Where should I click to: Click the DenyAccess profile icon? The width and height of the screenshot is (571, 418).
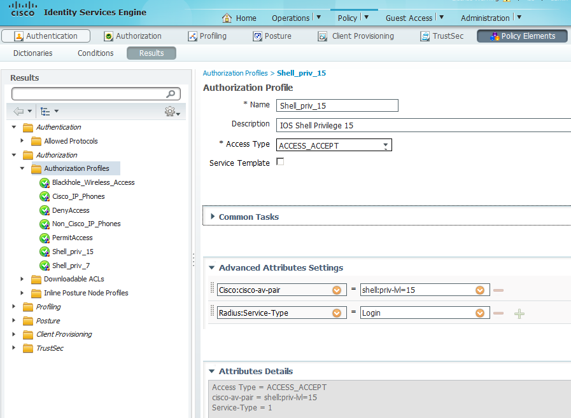[45, 210]
